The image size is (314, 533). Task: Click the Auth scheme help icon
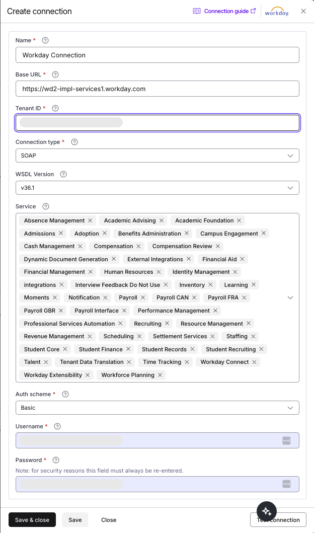point(65,394)
